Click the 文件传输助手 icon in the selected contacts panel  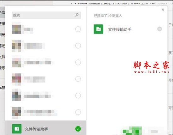click(98, 29)
